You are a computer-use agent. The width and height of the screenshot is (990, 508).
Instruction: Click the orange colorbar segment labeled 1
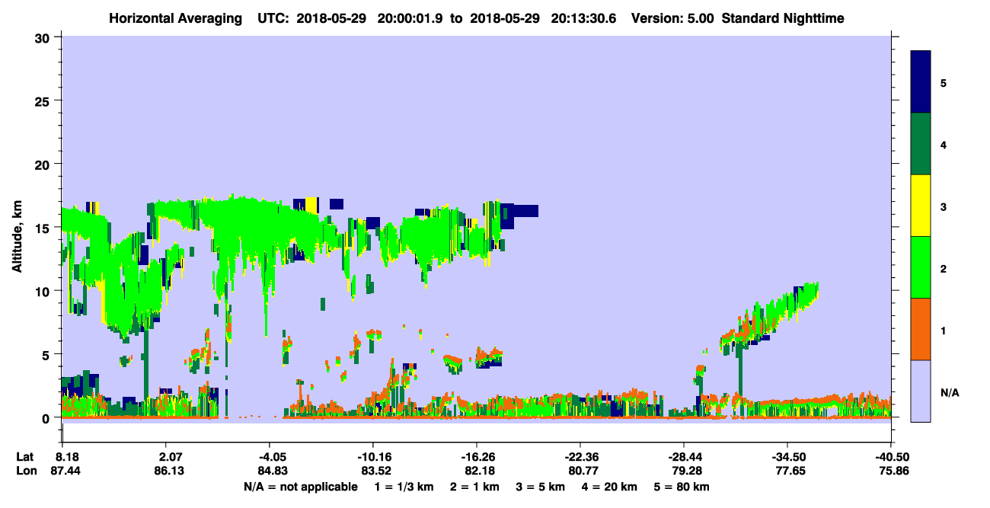pos(921,329)
